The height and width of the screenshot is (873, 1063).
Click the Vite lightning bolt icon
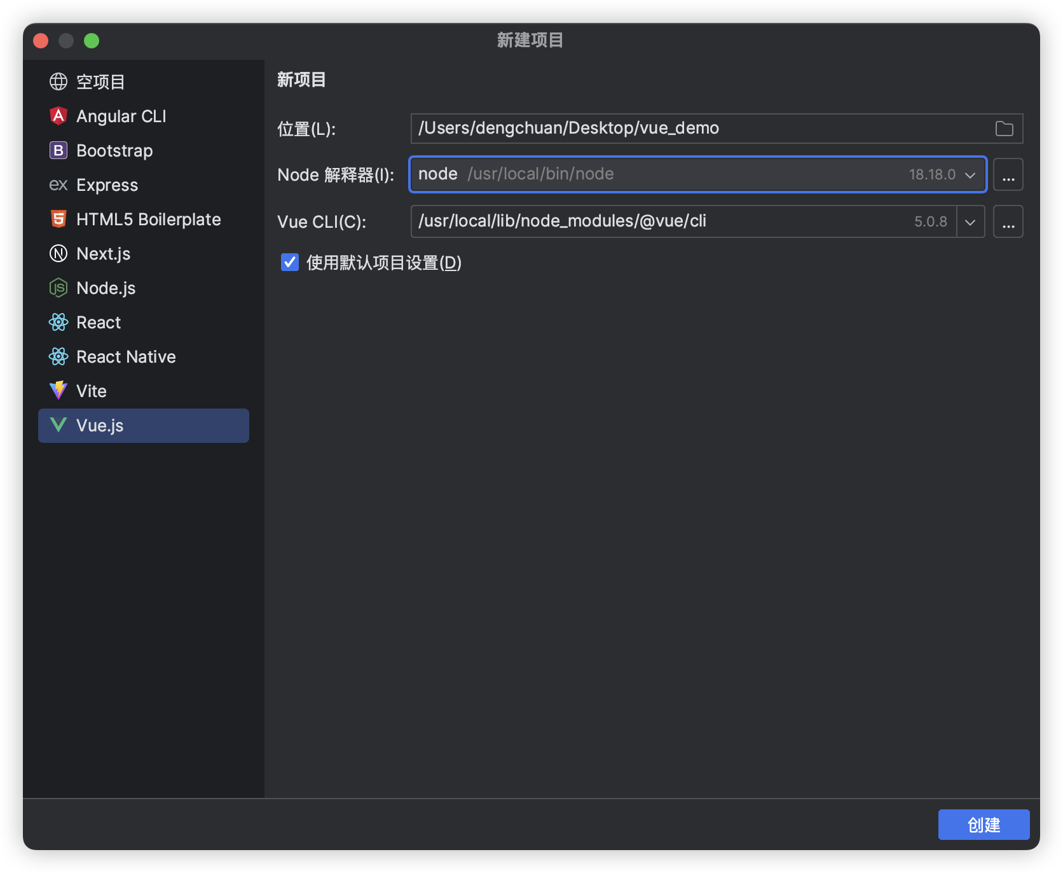58,391
